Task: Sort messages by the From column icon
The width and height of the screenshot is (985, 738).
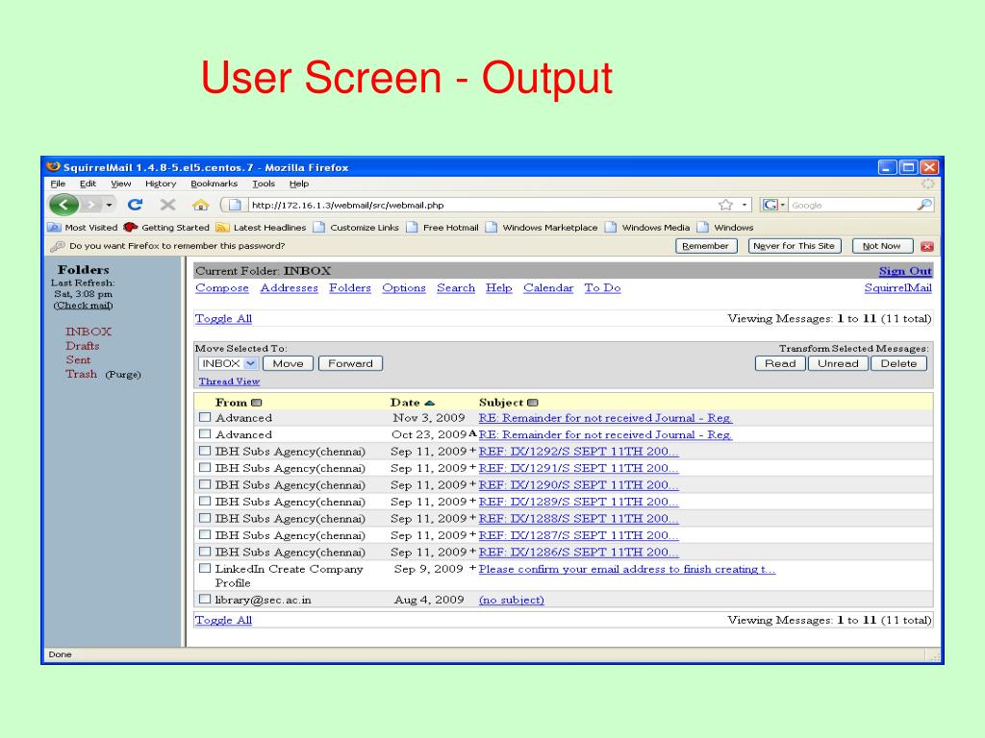Action: [256, 403]
